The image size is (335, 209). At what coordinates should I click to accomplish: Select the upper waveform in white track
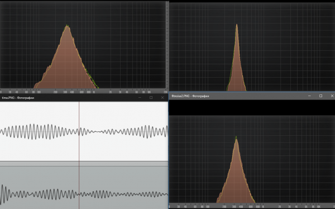coord(84,131)
